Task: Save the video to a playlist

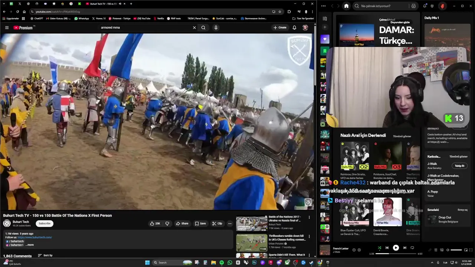Action: (x=200, y=224)
